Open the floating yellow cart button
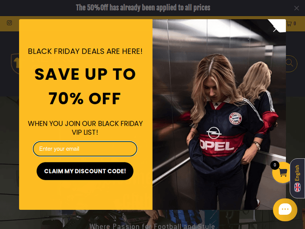The height and width of the screenshot is (229, 305). 281,172
